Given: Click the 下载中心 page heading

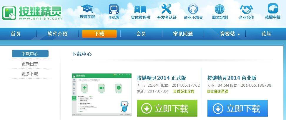Looking at the screenshot, I should (x=82, y=54).
